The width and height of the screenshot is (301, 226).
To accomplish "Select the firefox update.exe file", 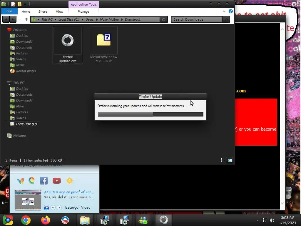I will (68, 45).
